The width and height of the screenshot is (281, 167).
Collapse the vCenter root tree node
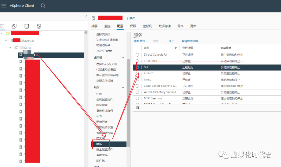(x=2, y=33)
